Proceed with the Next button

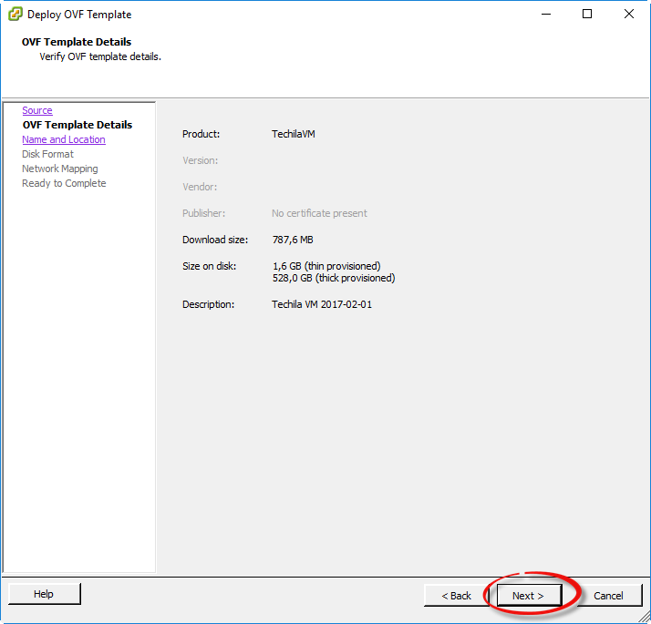coord(528,596)
